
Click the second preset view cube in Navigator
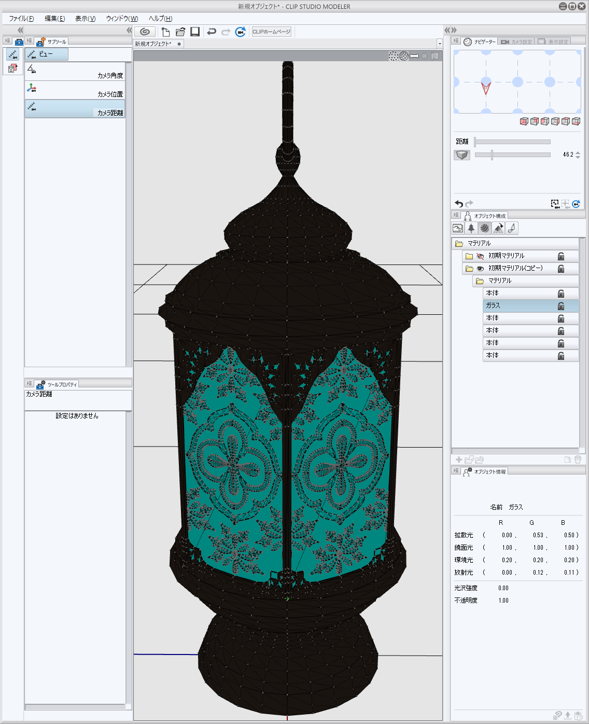click(x=535, y=121)
